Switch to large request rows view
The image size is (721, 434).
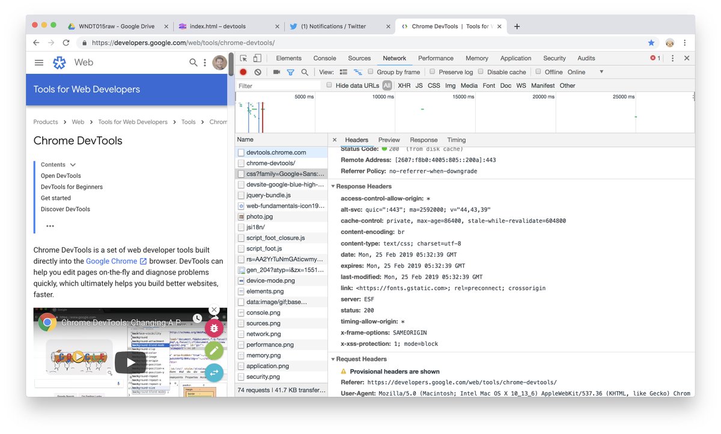[x=342, y=72]
